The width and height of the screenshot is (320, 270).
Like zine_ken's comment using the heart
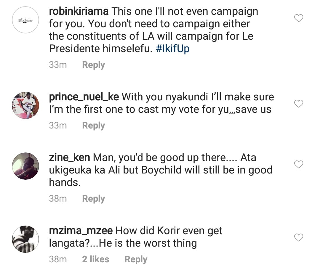click(298, 164)
